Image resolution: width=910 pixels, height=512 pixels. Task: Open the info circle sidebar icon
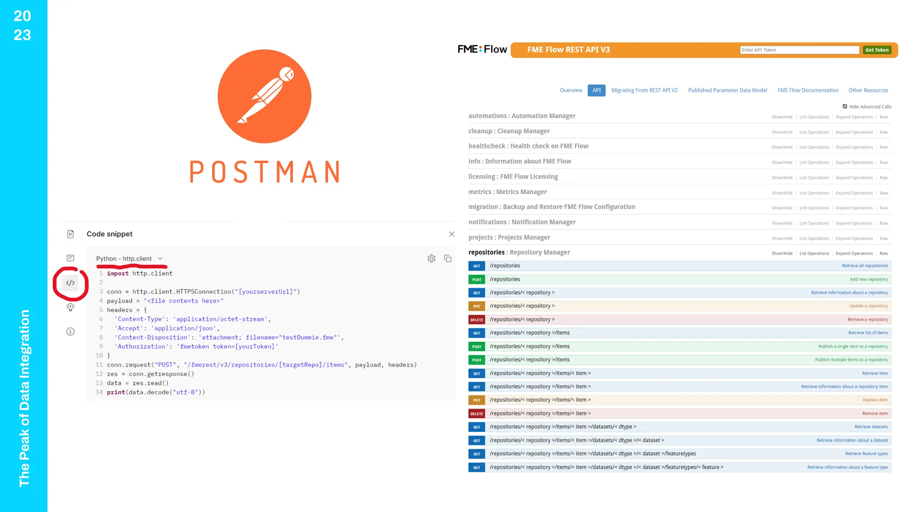(70, 332)
